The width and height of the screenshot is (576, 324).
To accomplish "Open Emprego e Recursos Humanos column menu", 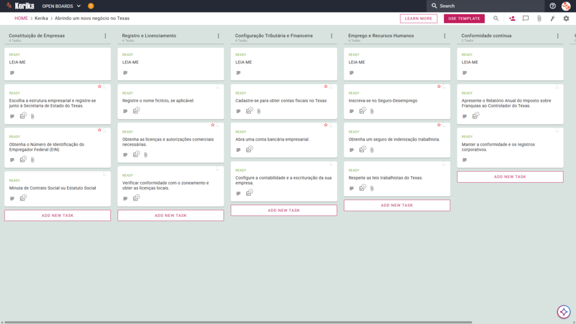I will pos(445,36).
